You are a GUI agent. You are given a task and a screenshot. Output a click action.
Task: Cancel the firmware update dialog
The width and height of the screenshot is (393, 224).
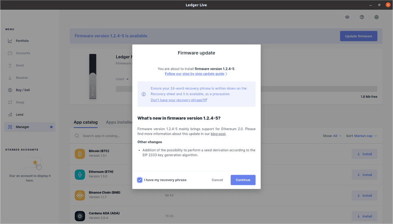pyautogui.click(x=217, y=180)
